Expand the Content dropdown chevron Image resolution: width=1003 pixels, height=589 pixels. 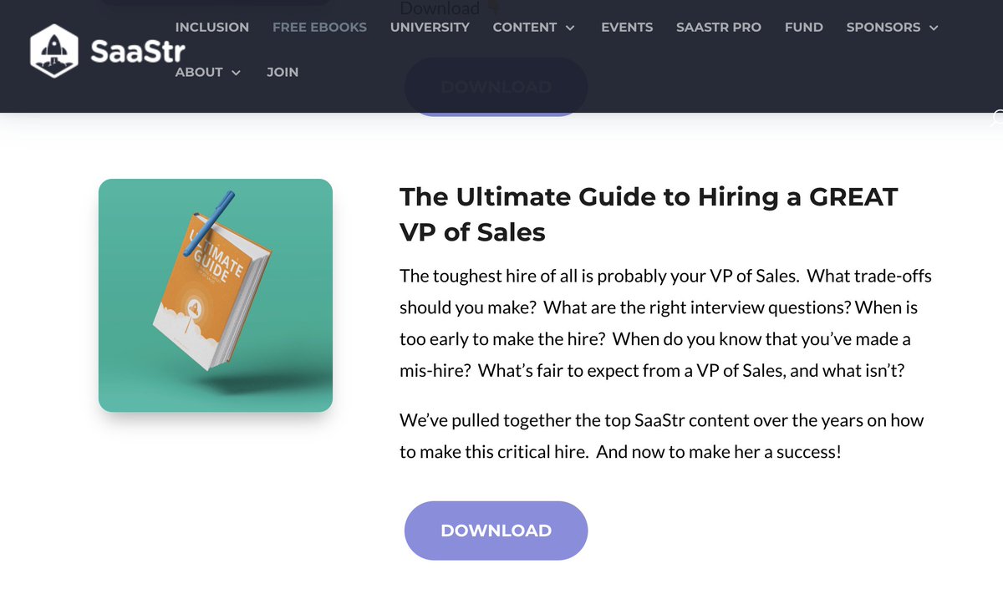click(570, 28)
